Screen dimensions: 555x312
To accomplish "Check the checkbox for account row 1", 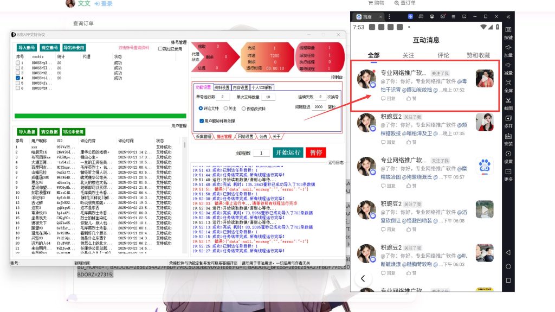I will pyautogui.click(x=18, y=63).
